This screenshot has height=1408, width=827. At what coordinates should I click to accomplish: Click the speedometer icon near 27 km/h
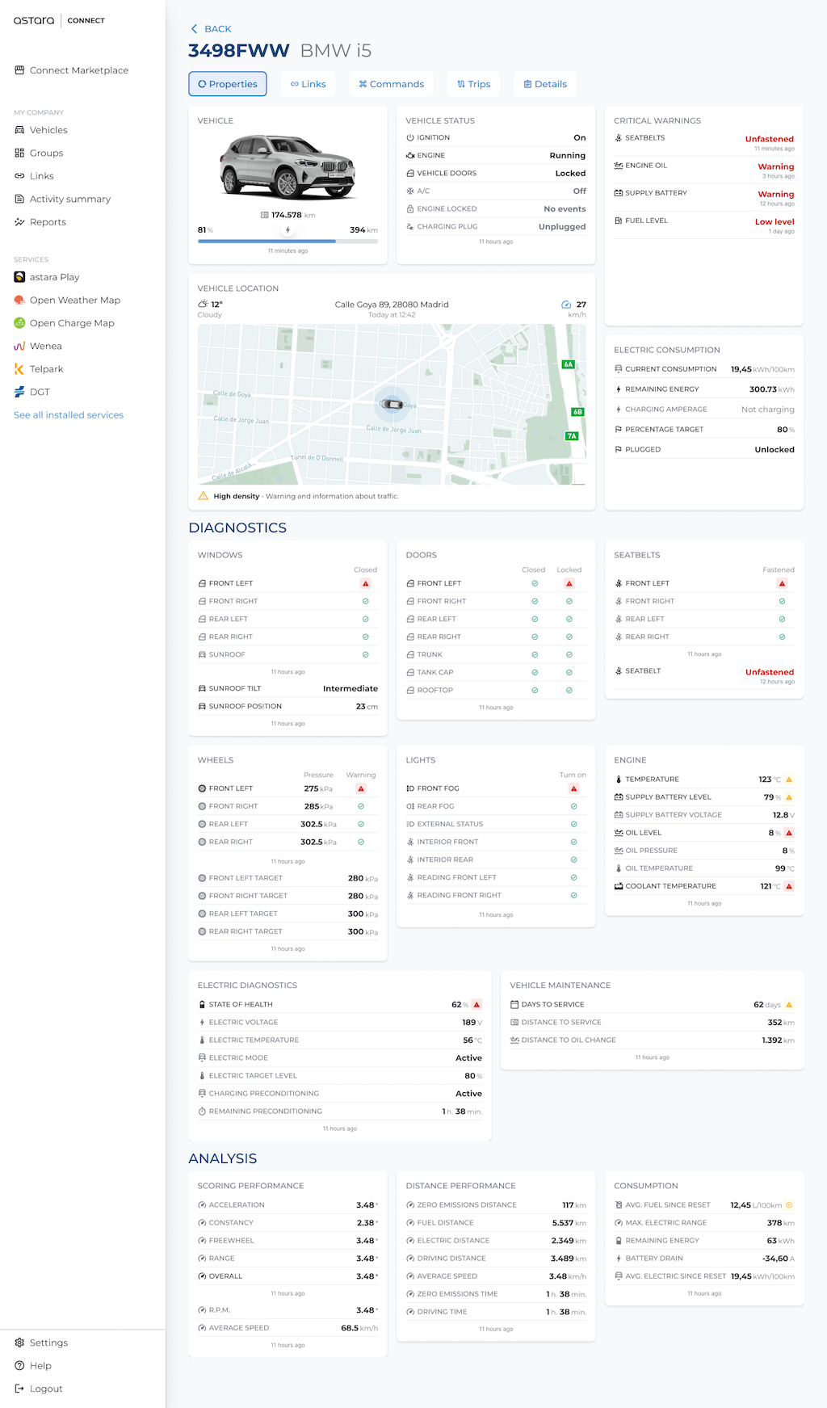point(566,305)
